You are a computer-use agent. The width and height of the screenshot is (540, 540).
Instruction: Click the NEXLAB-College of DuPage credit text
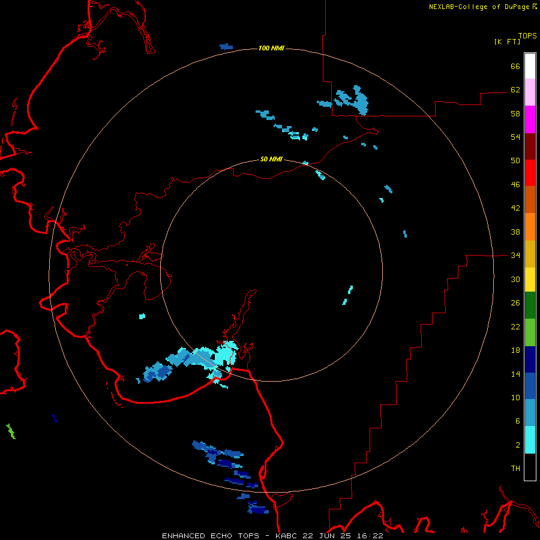coord(483,7)
